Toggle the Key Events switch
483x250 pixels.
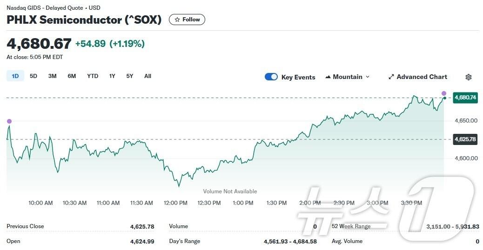pyautogui.click(x=271, y=77)
